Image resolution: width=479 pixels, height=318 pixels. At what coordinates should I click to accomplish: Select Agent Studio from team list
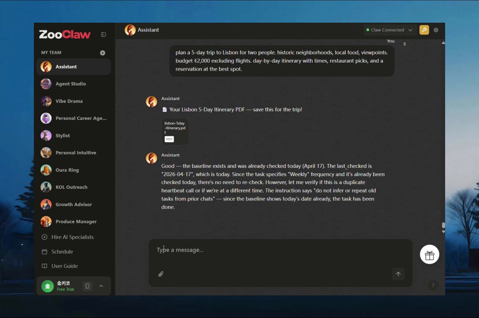pyautogui.click(x=71, y=84)
